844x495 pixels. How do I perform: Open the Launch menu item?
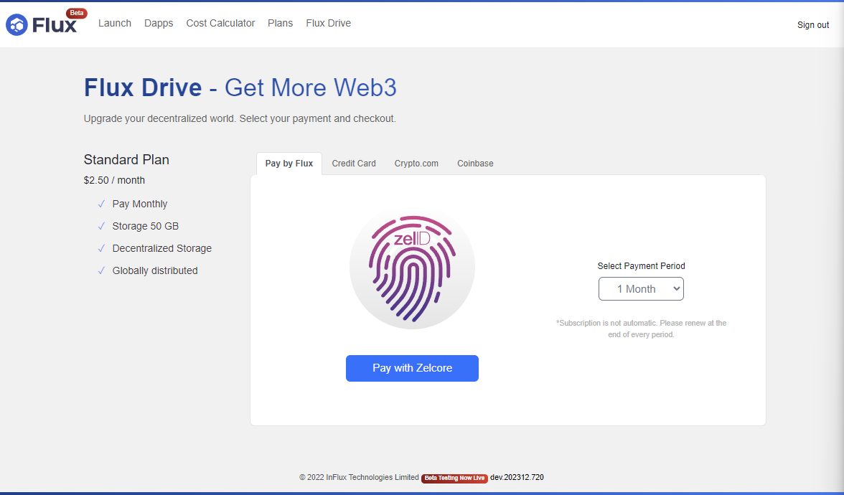point(115,23)
